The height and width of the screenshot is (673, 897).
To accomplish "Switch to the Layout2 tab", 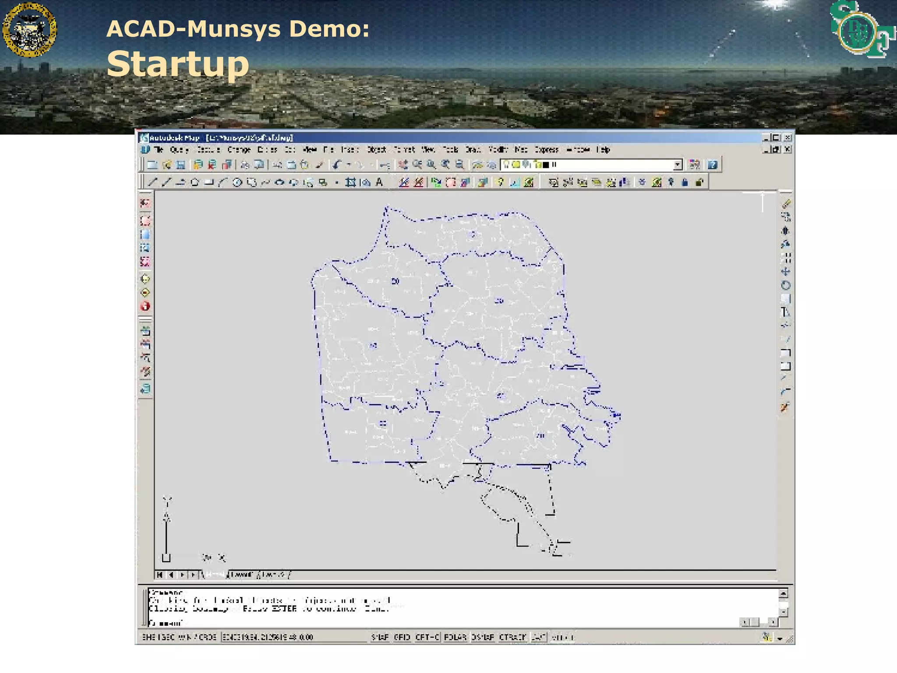I will tap(274, 574).
